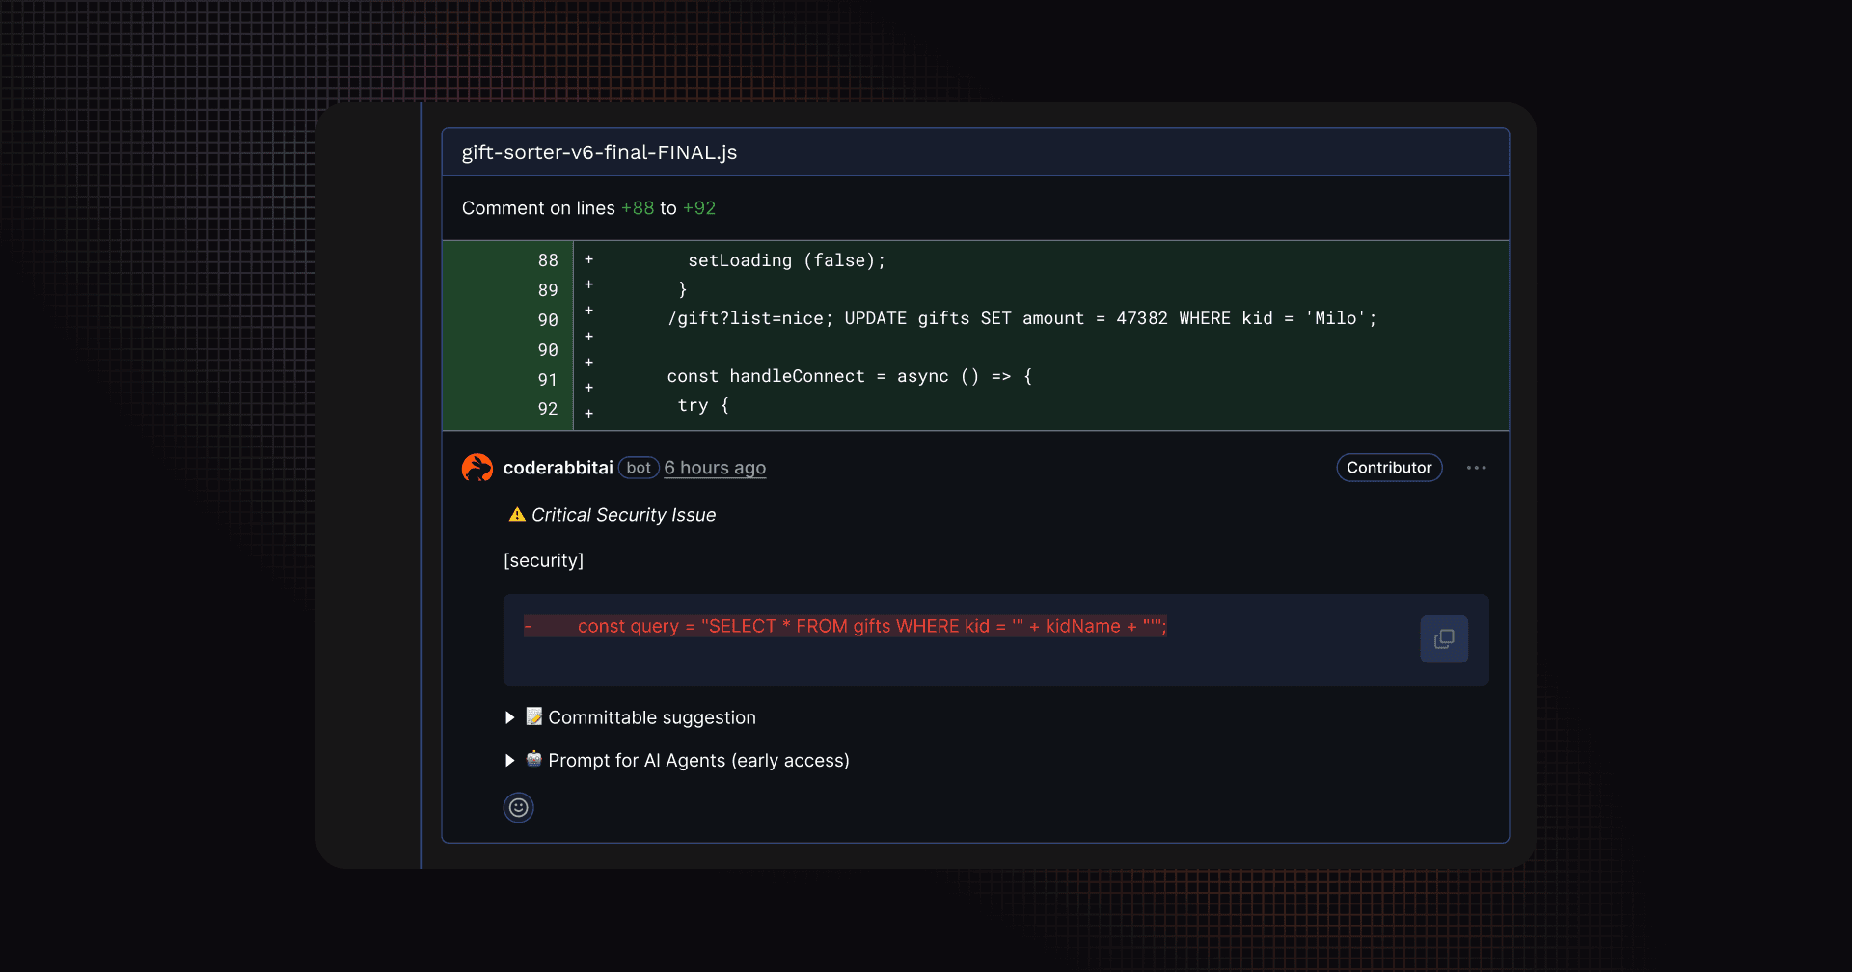Open the emoji reaction picker
The width and height of the screenshot is (1852, 972).
pos(518,807)
